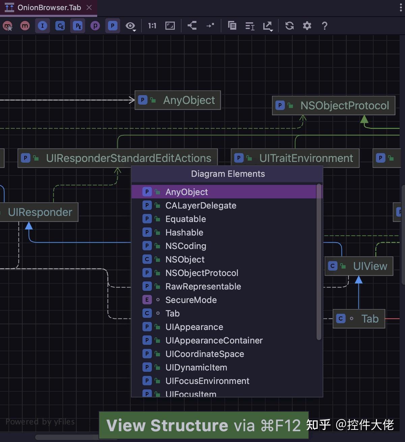Image resolution: width=405 pixels, height=442 pixels.
Task: Click the Help question mark icon
Action: (324, 26)
